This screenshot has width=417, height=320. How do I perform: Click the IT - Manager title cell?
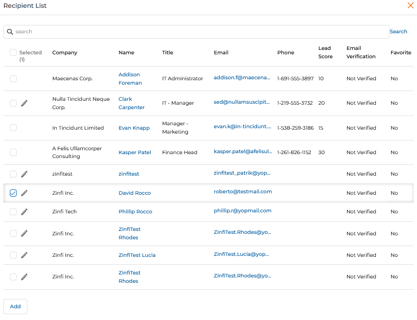tap(178, 103)
